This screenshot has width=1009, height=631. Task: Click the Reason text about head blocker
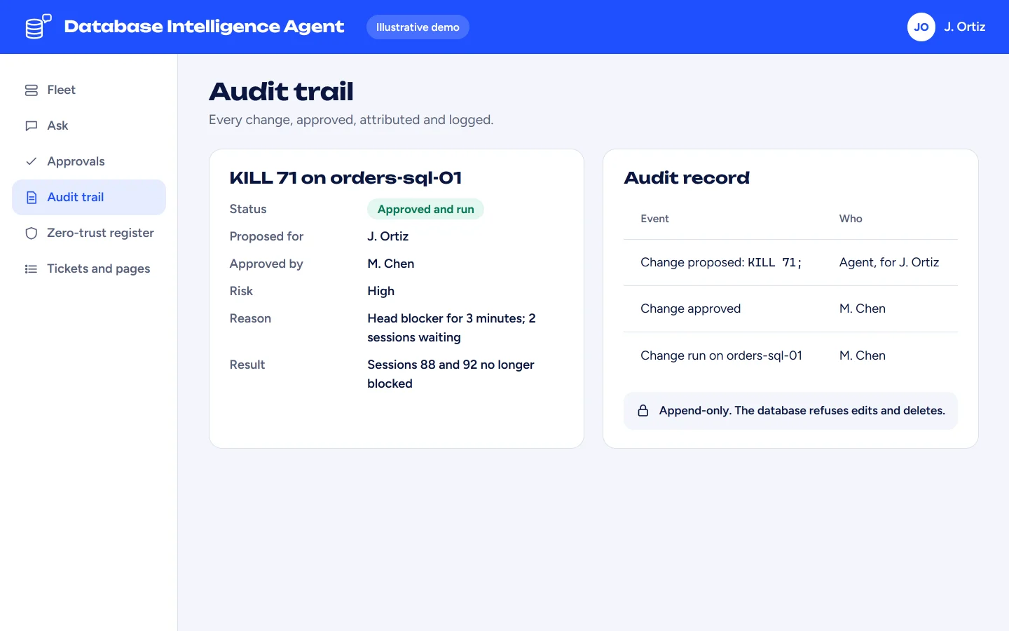tap(451, 327)
